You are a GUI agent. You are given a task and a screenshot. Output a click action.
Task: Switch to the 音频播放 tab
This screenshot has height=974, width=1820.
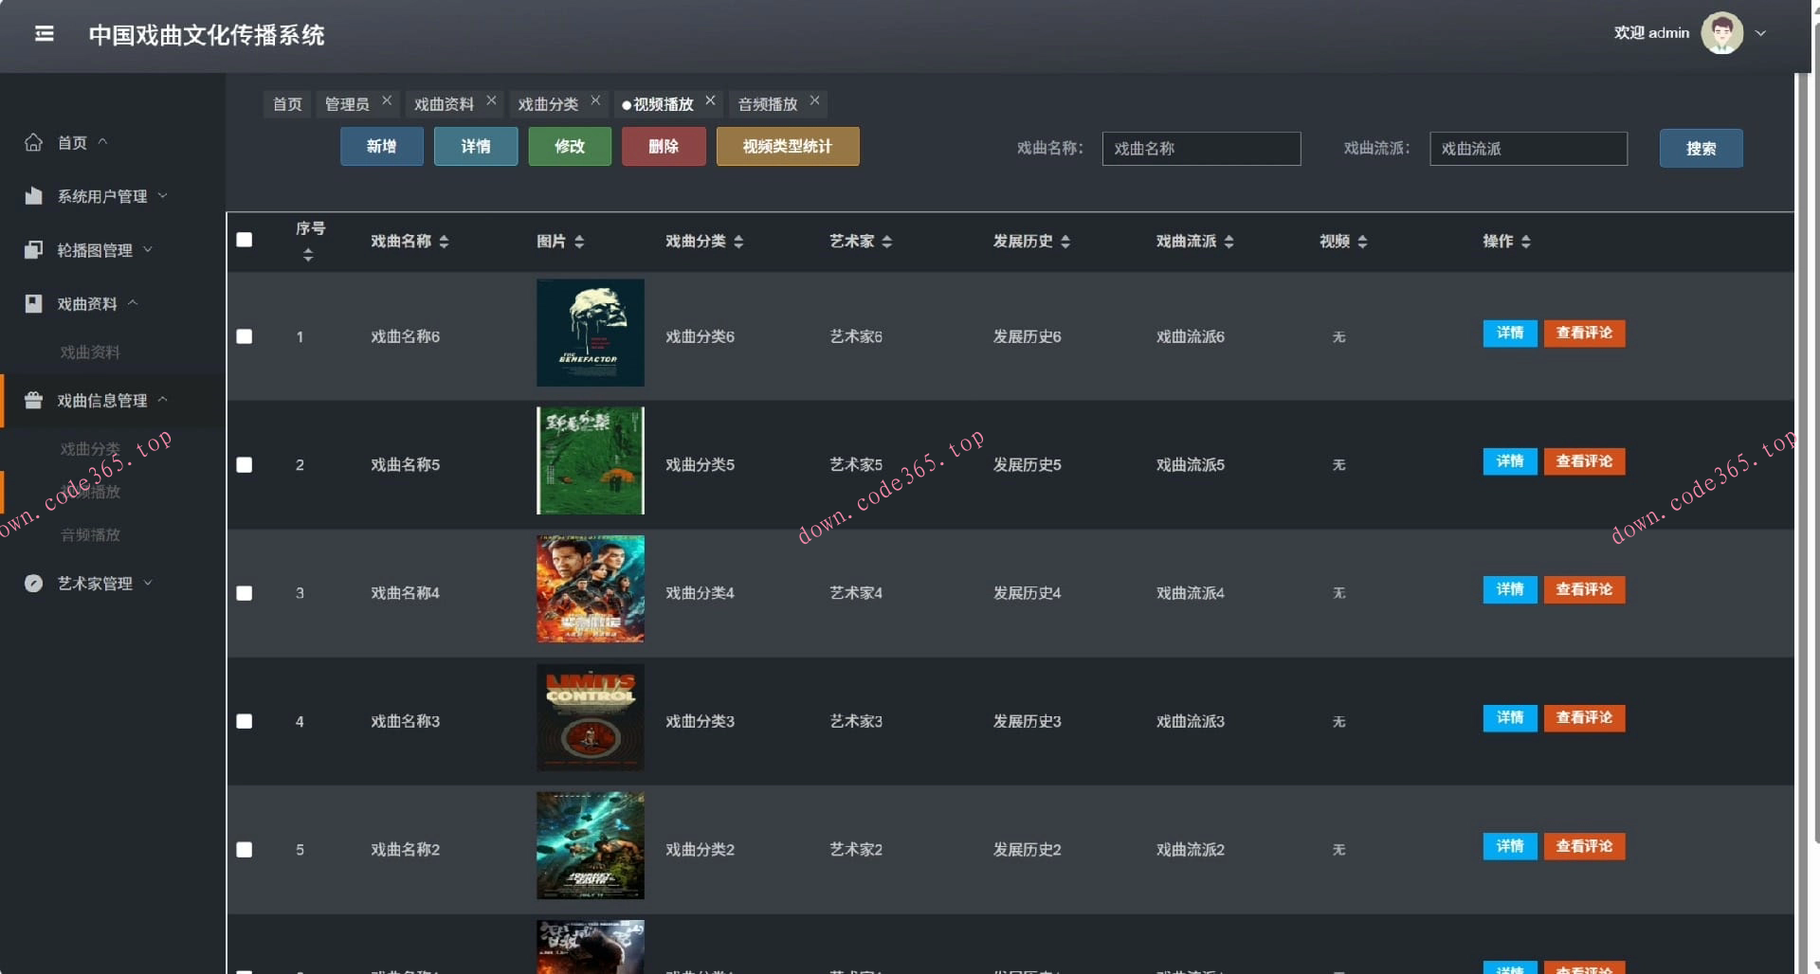coord(768,104)
